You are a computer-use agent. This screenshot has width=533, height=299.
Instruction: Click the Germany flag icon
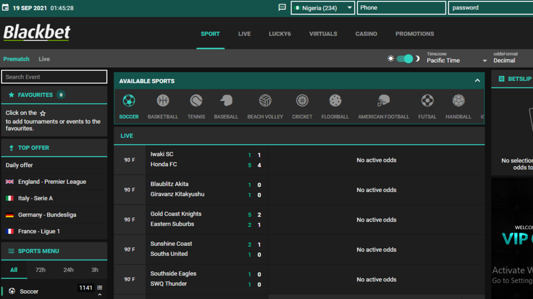(x=9, y=215)
